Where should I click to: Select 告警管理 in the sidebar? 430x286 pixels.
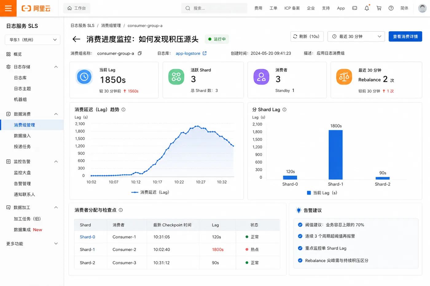22,184
